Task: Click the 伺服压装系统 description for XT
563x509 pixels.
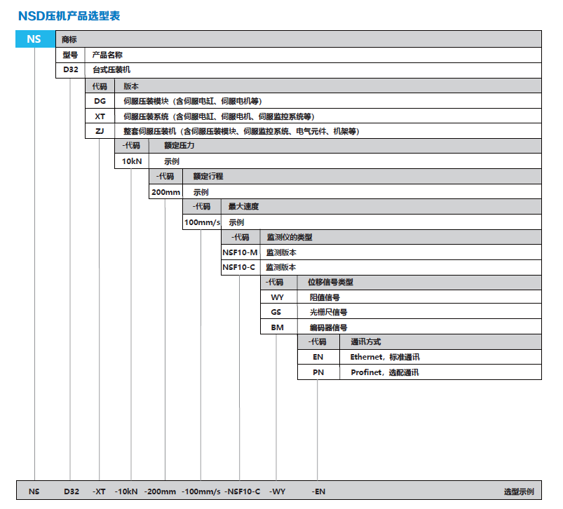Action: [x=218, y=116]
